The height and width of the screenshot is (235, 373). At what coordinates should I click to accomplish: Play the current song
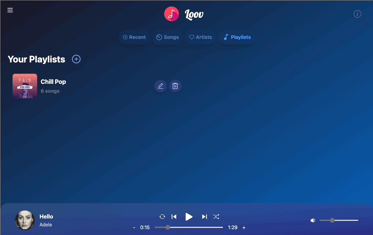[189, 217]
